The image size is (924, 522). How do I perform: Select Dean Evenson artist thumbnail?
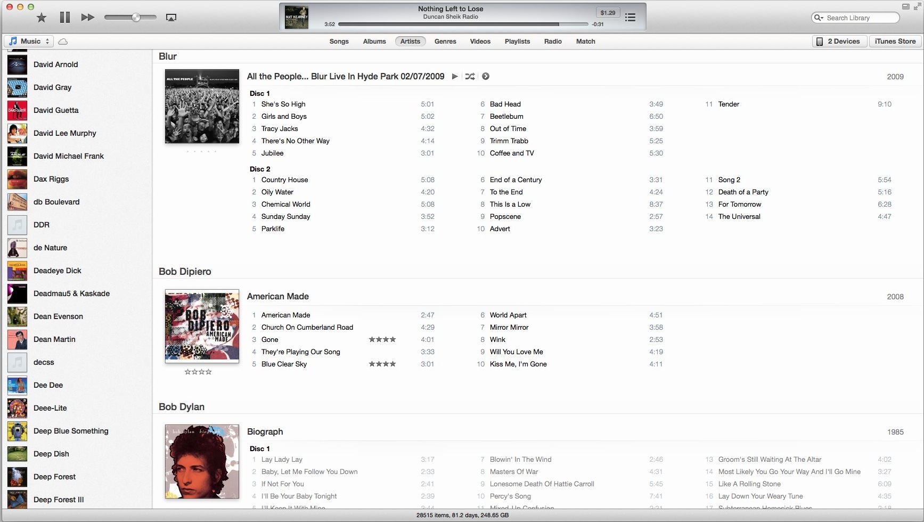[x=17, y=316]
